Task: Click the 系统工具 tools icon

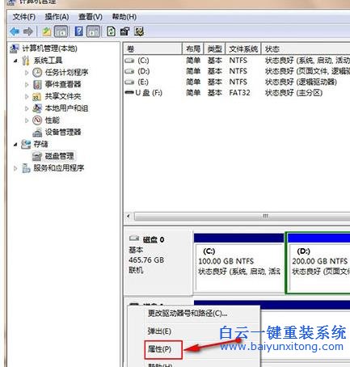Action: (26, 61)
